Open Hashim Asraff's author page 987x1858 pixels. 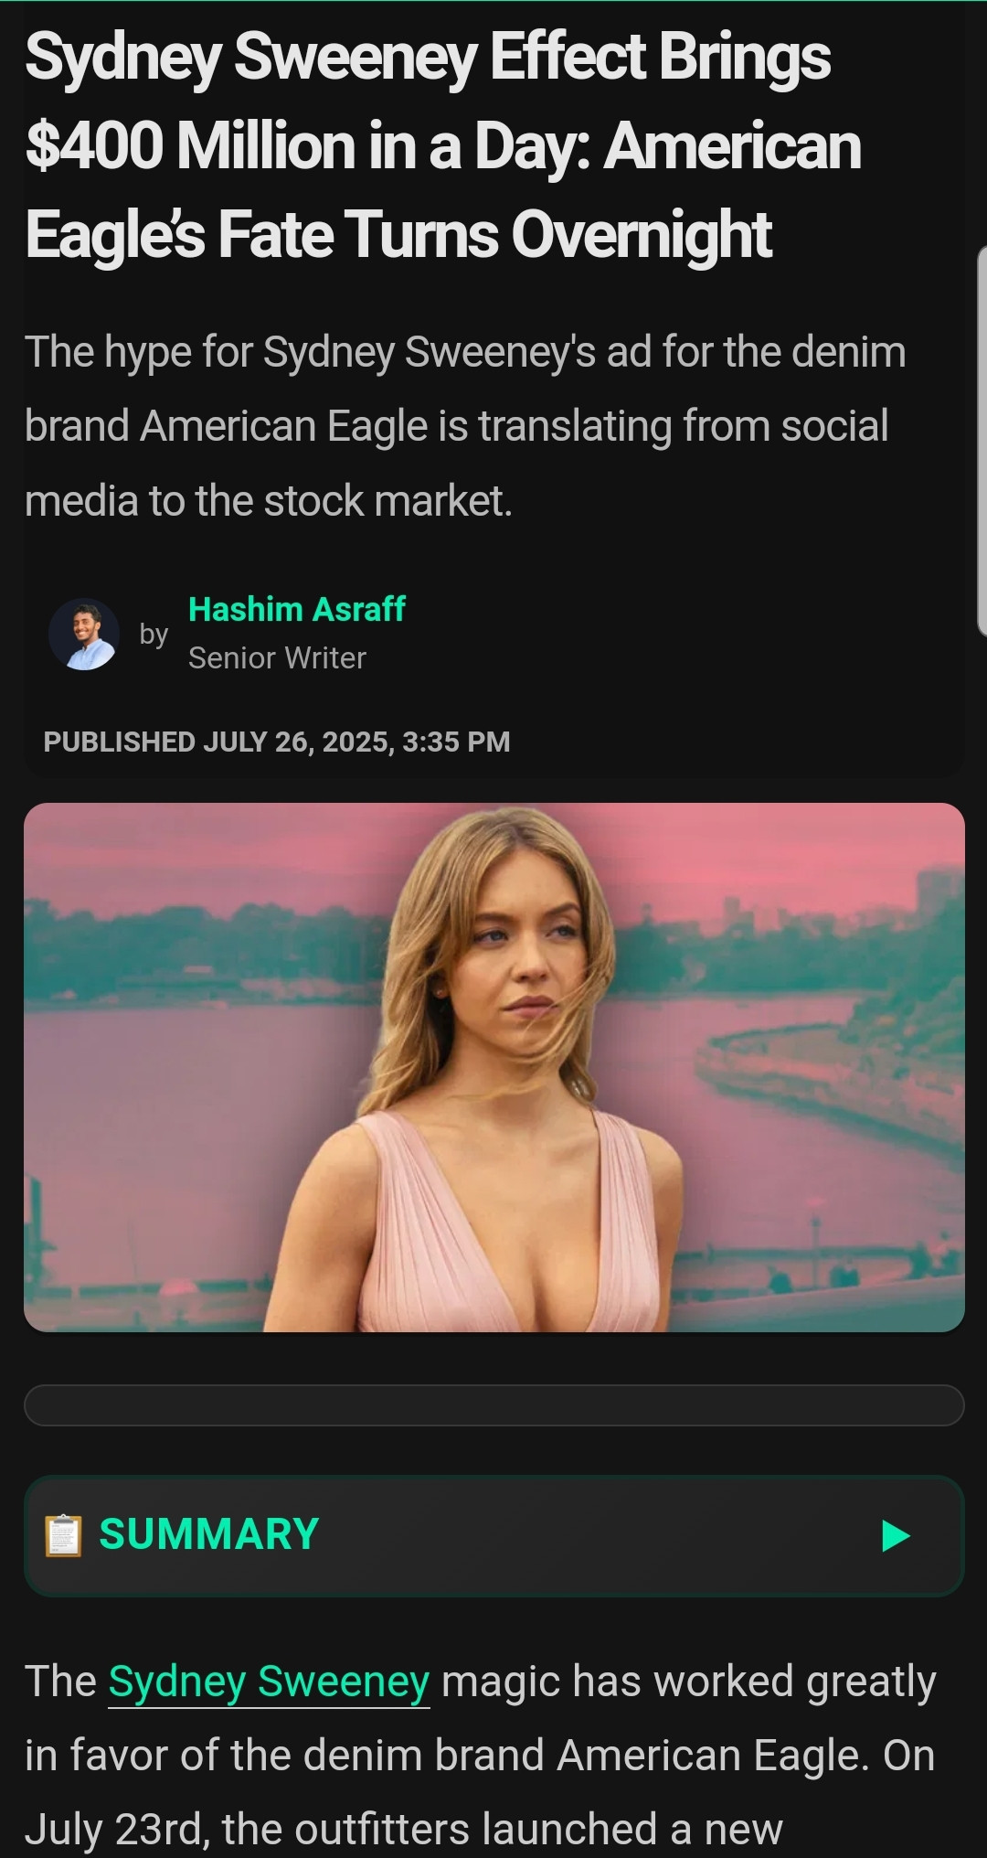[x=296, y=609]
